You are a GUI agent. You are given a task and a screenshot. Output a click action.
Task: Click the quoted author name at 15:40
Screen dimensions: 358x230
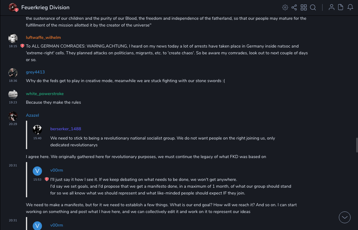65,129
